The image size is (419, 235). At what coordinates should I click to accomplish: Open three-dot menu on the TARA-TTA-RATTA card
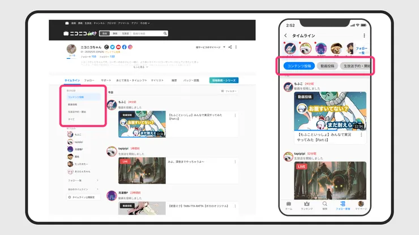235,206
